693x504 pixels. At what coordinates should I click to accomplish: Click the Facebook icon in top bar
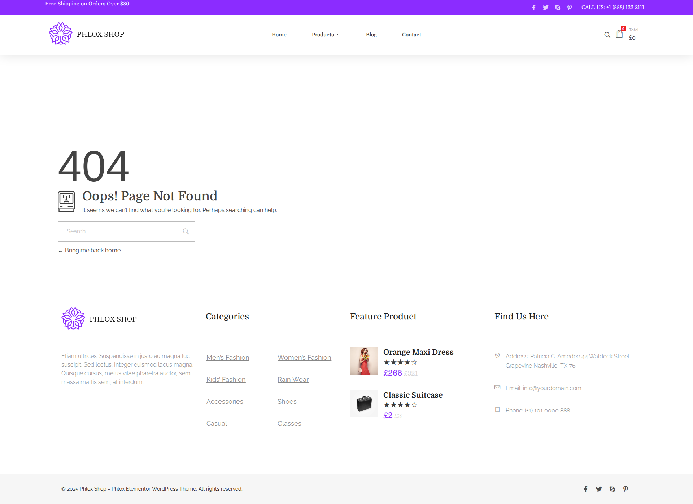pyautogui.click(x=533, y=8)
